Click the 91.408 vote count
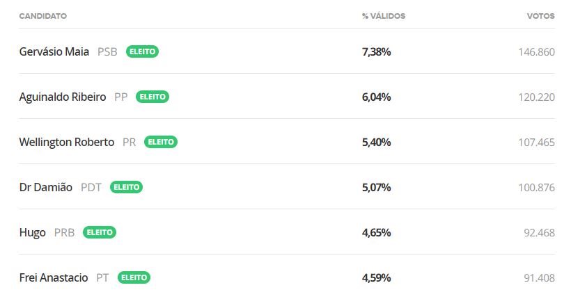The image size is (571, 299). coord(540,278)
